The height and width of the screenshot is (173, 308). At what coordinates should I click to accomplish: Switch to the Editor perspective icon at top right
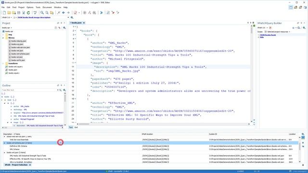(291, 8)
